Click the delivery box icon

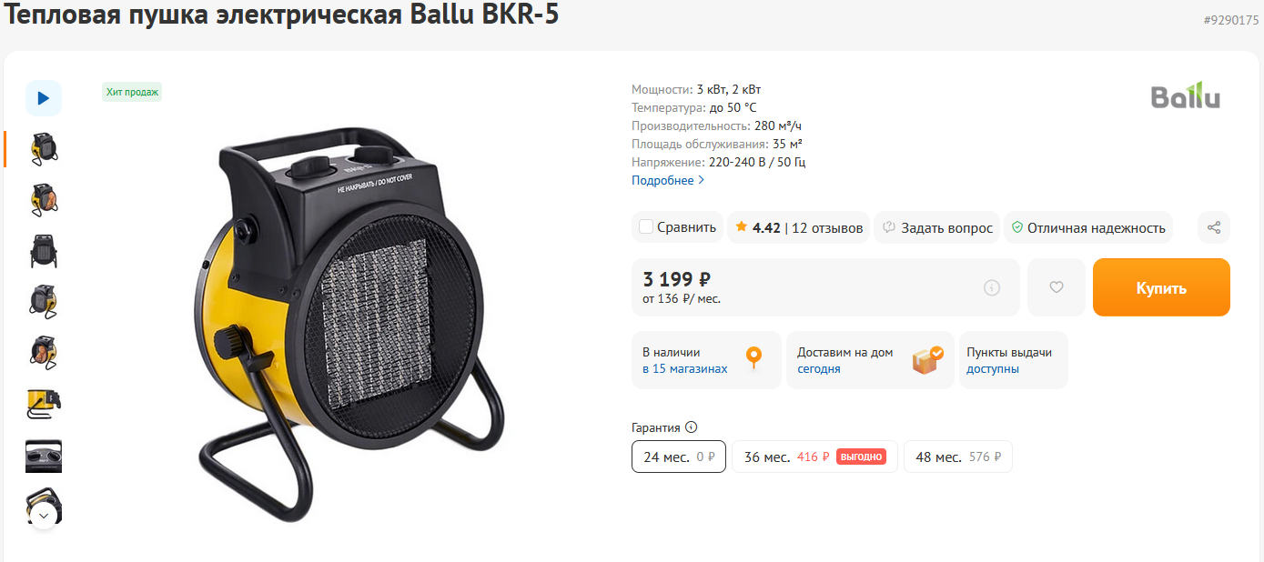[x=927, y=360]
